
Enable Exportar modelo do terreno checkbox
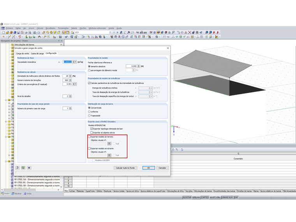coord(89,137)
